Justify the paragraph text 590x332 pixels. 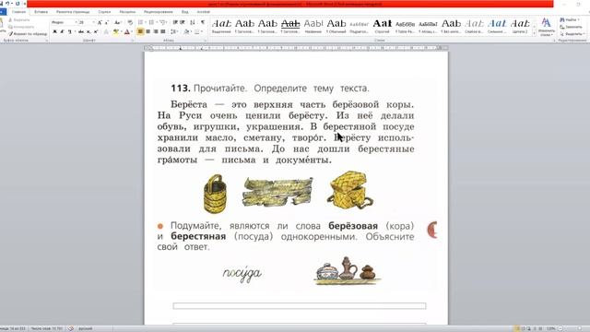(x=163, y=32)
